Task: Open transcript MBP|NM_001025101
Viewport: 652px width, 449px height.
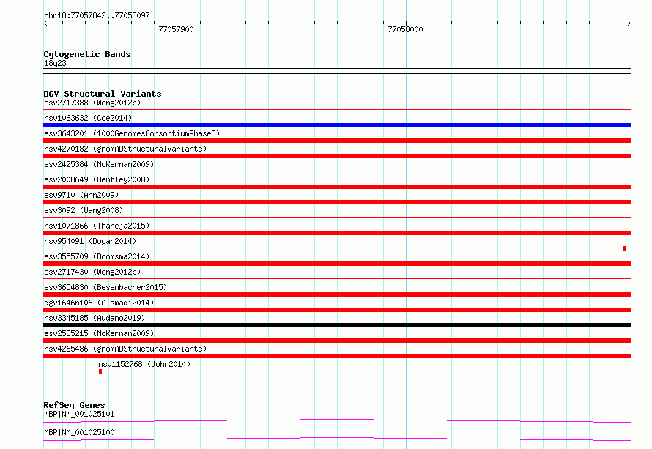Action: [x=79, y=414]
